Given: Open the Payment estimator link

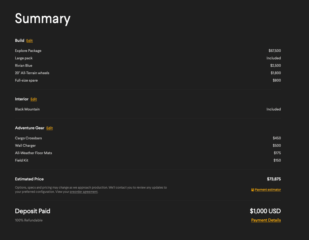Looking at the screenshot, I should tap(268, 190).
